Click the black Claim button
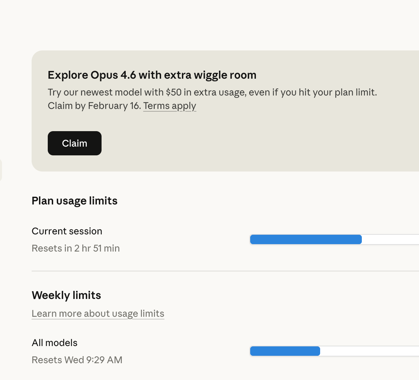Image resolution: width=419 pixels, height=380 pixels. (74, 143)
